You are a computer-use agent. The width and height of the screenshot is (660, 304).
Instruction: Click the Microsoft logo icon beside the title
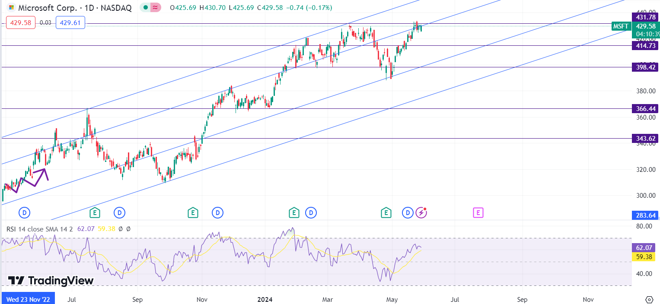[x=11, y=8]
